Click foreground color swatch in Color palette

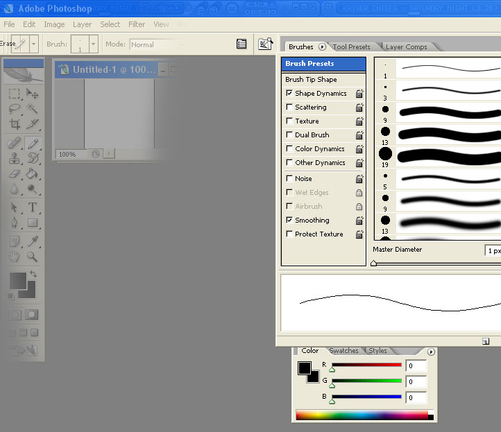click(x=305, y=368)
